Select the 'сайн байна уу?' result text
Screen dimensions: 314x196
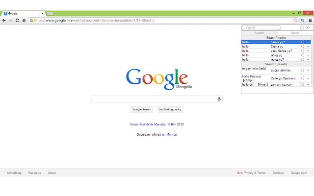[281, 51]
